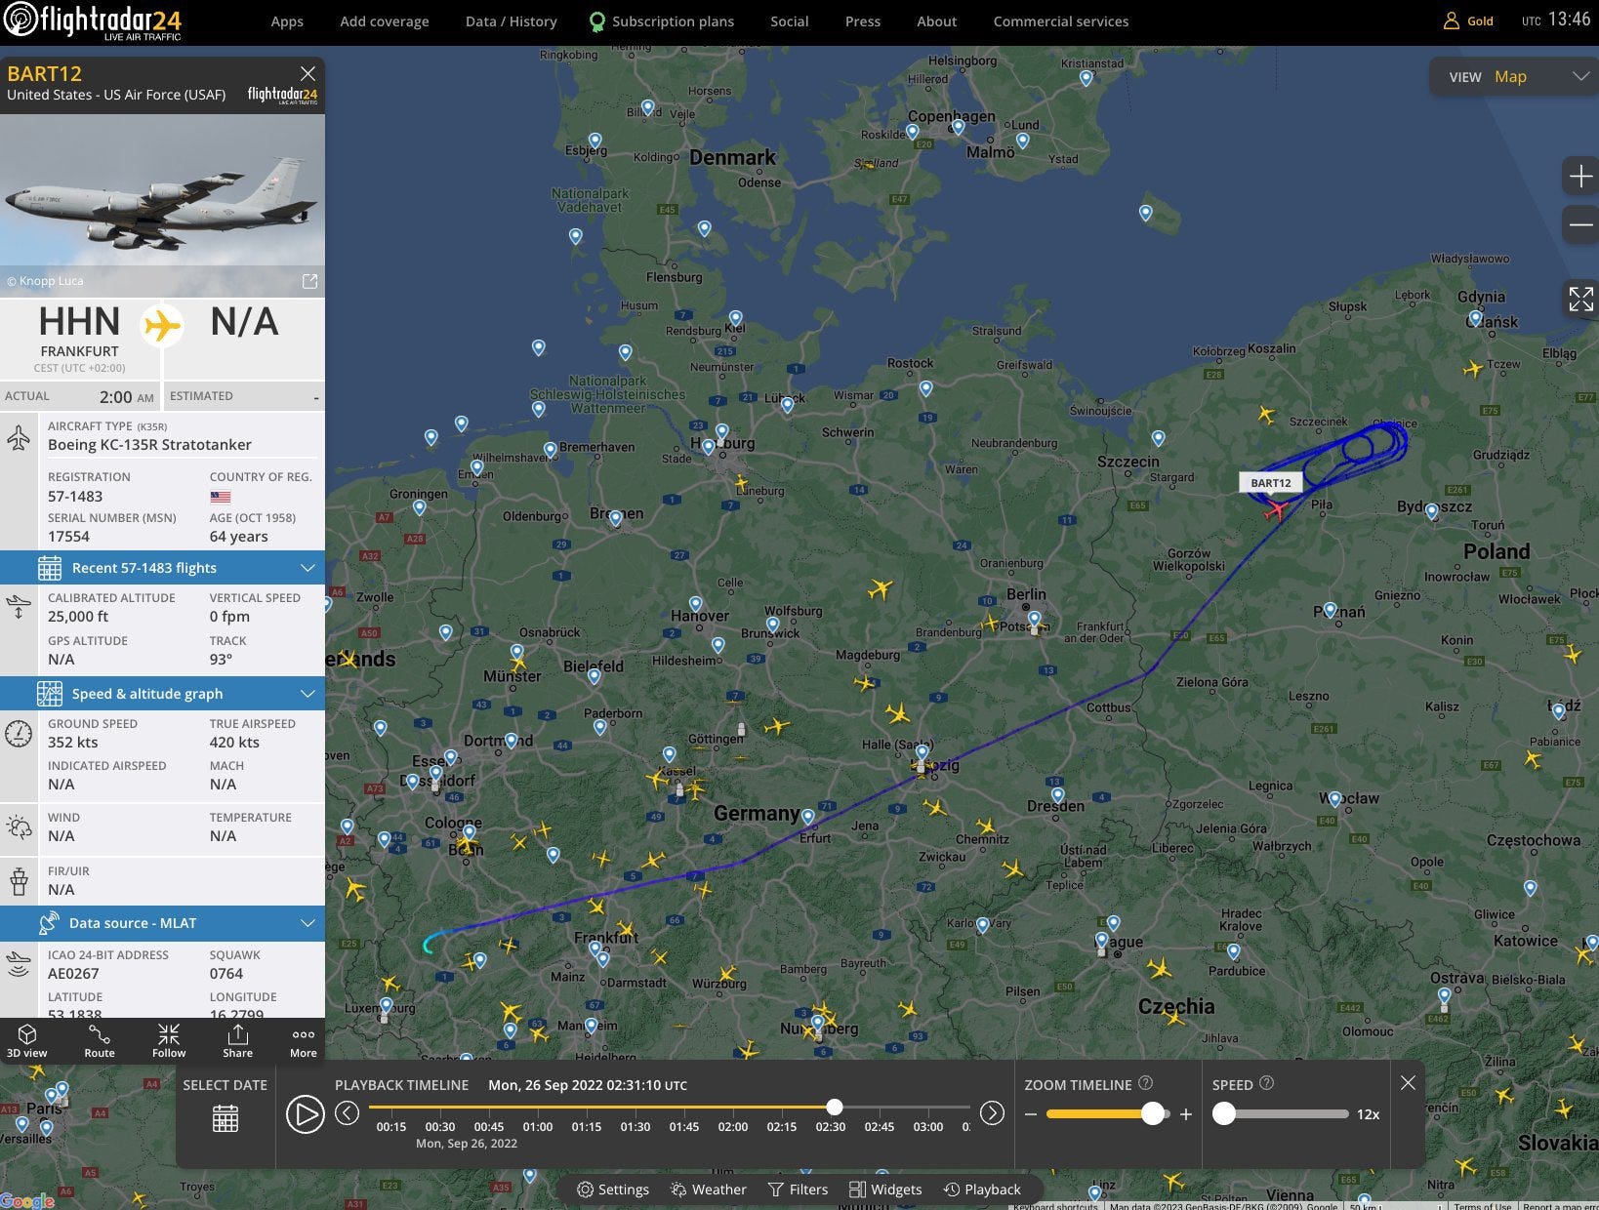The image size is (1599, 1210).
Task: Click squawk value 0764
Action: click(226, 973)
